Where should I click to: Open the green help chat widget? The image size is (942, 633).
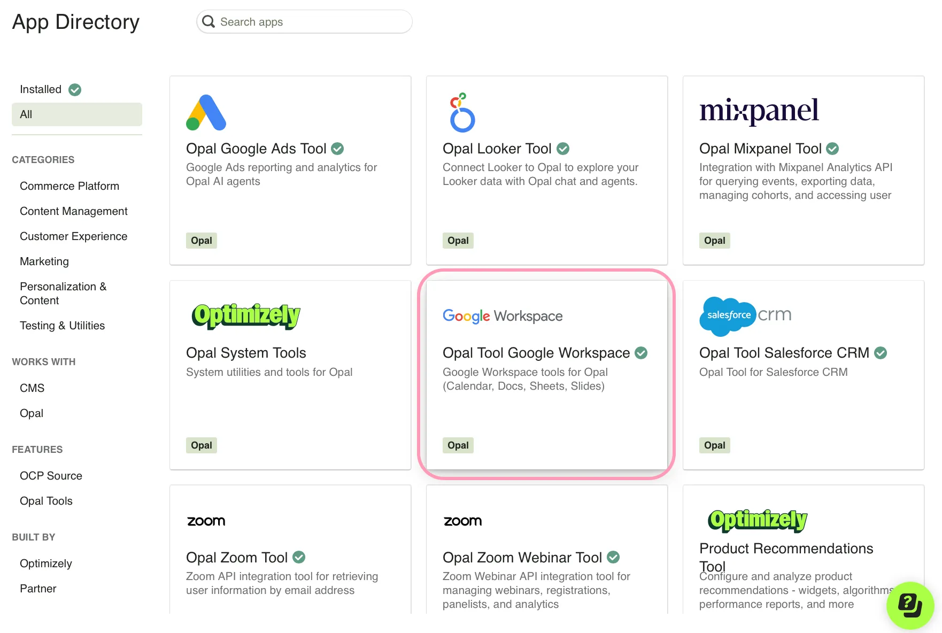pyautogui.click(x=910, y=605)
